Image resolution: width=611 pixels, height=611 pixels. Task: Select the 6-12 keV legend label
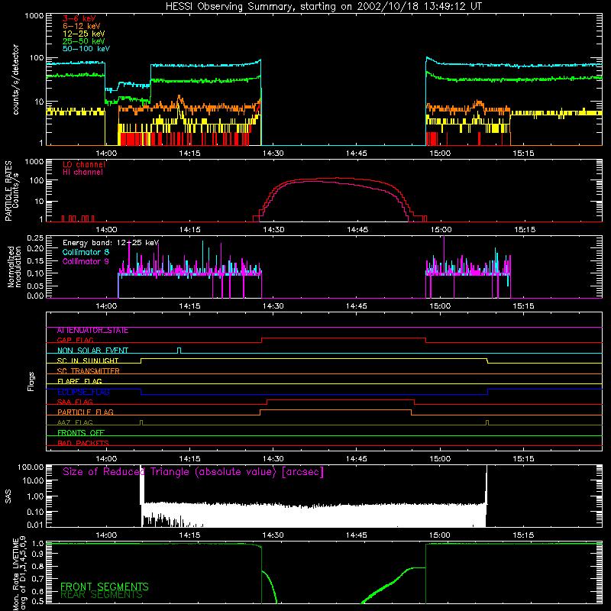82,26
